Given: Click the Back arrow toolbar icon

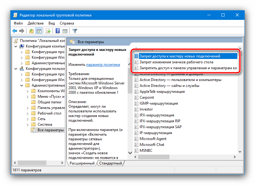Looking at the screenshot, I should [x=15, y=31].
